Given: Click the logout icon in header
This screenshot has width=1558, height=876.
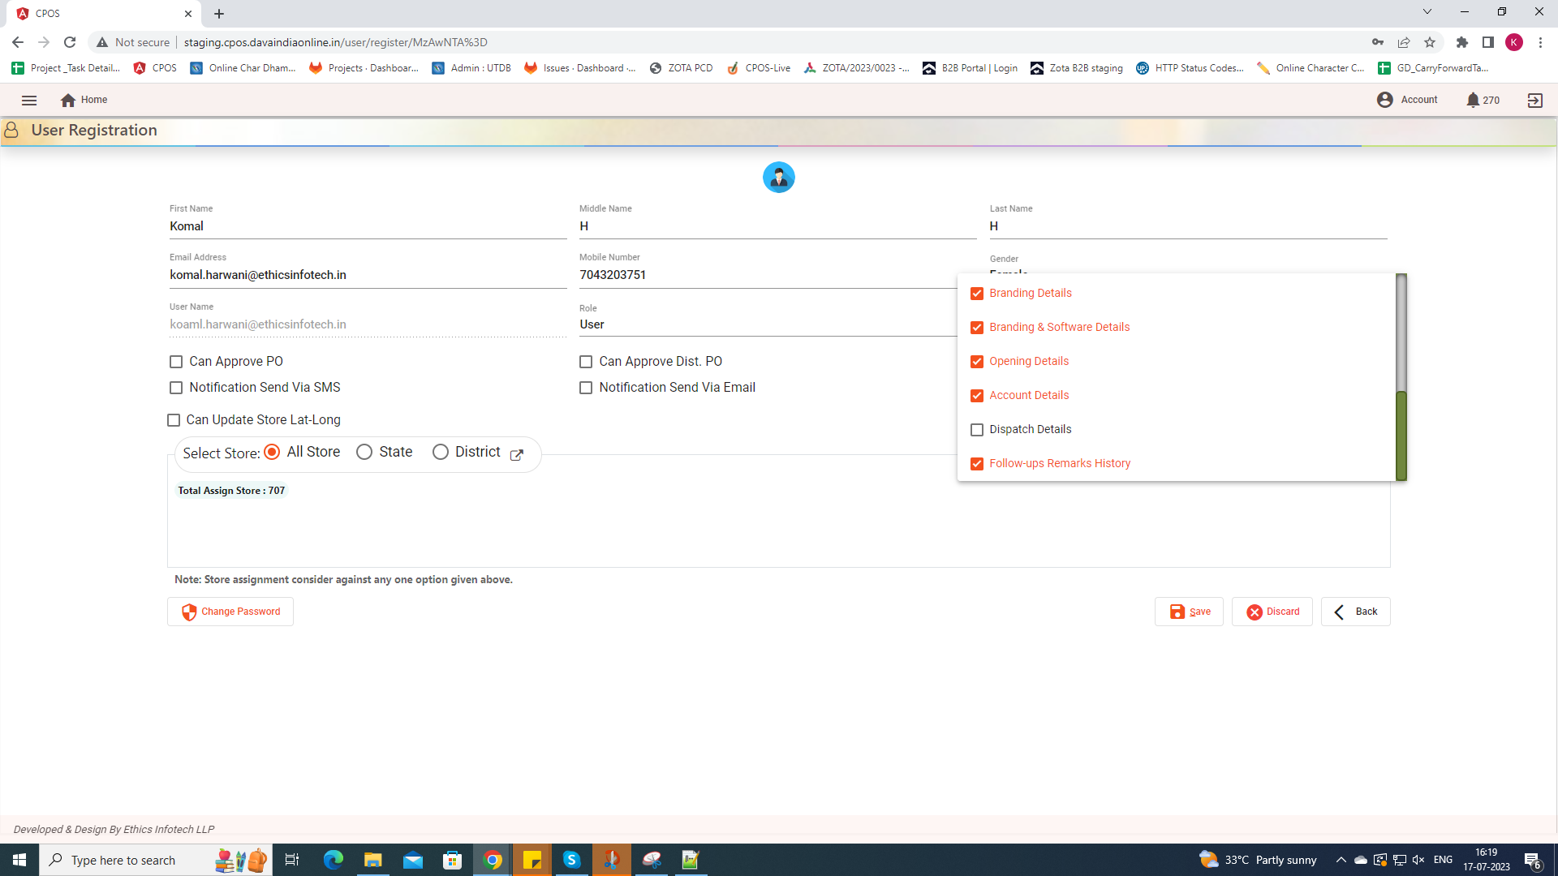Looking at the screenshot, I should pos(1534,101).
